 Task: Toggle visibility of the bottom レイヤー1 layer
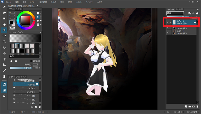(168, 32)
